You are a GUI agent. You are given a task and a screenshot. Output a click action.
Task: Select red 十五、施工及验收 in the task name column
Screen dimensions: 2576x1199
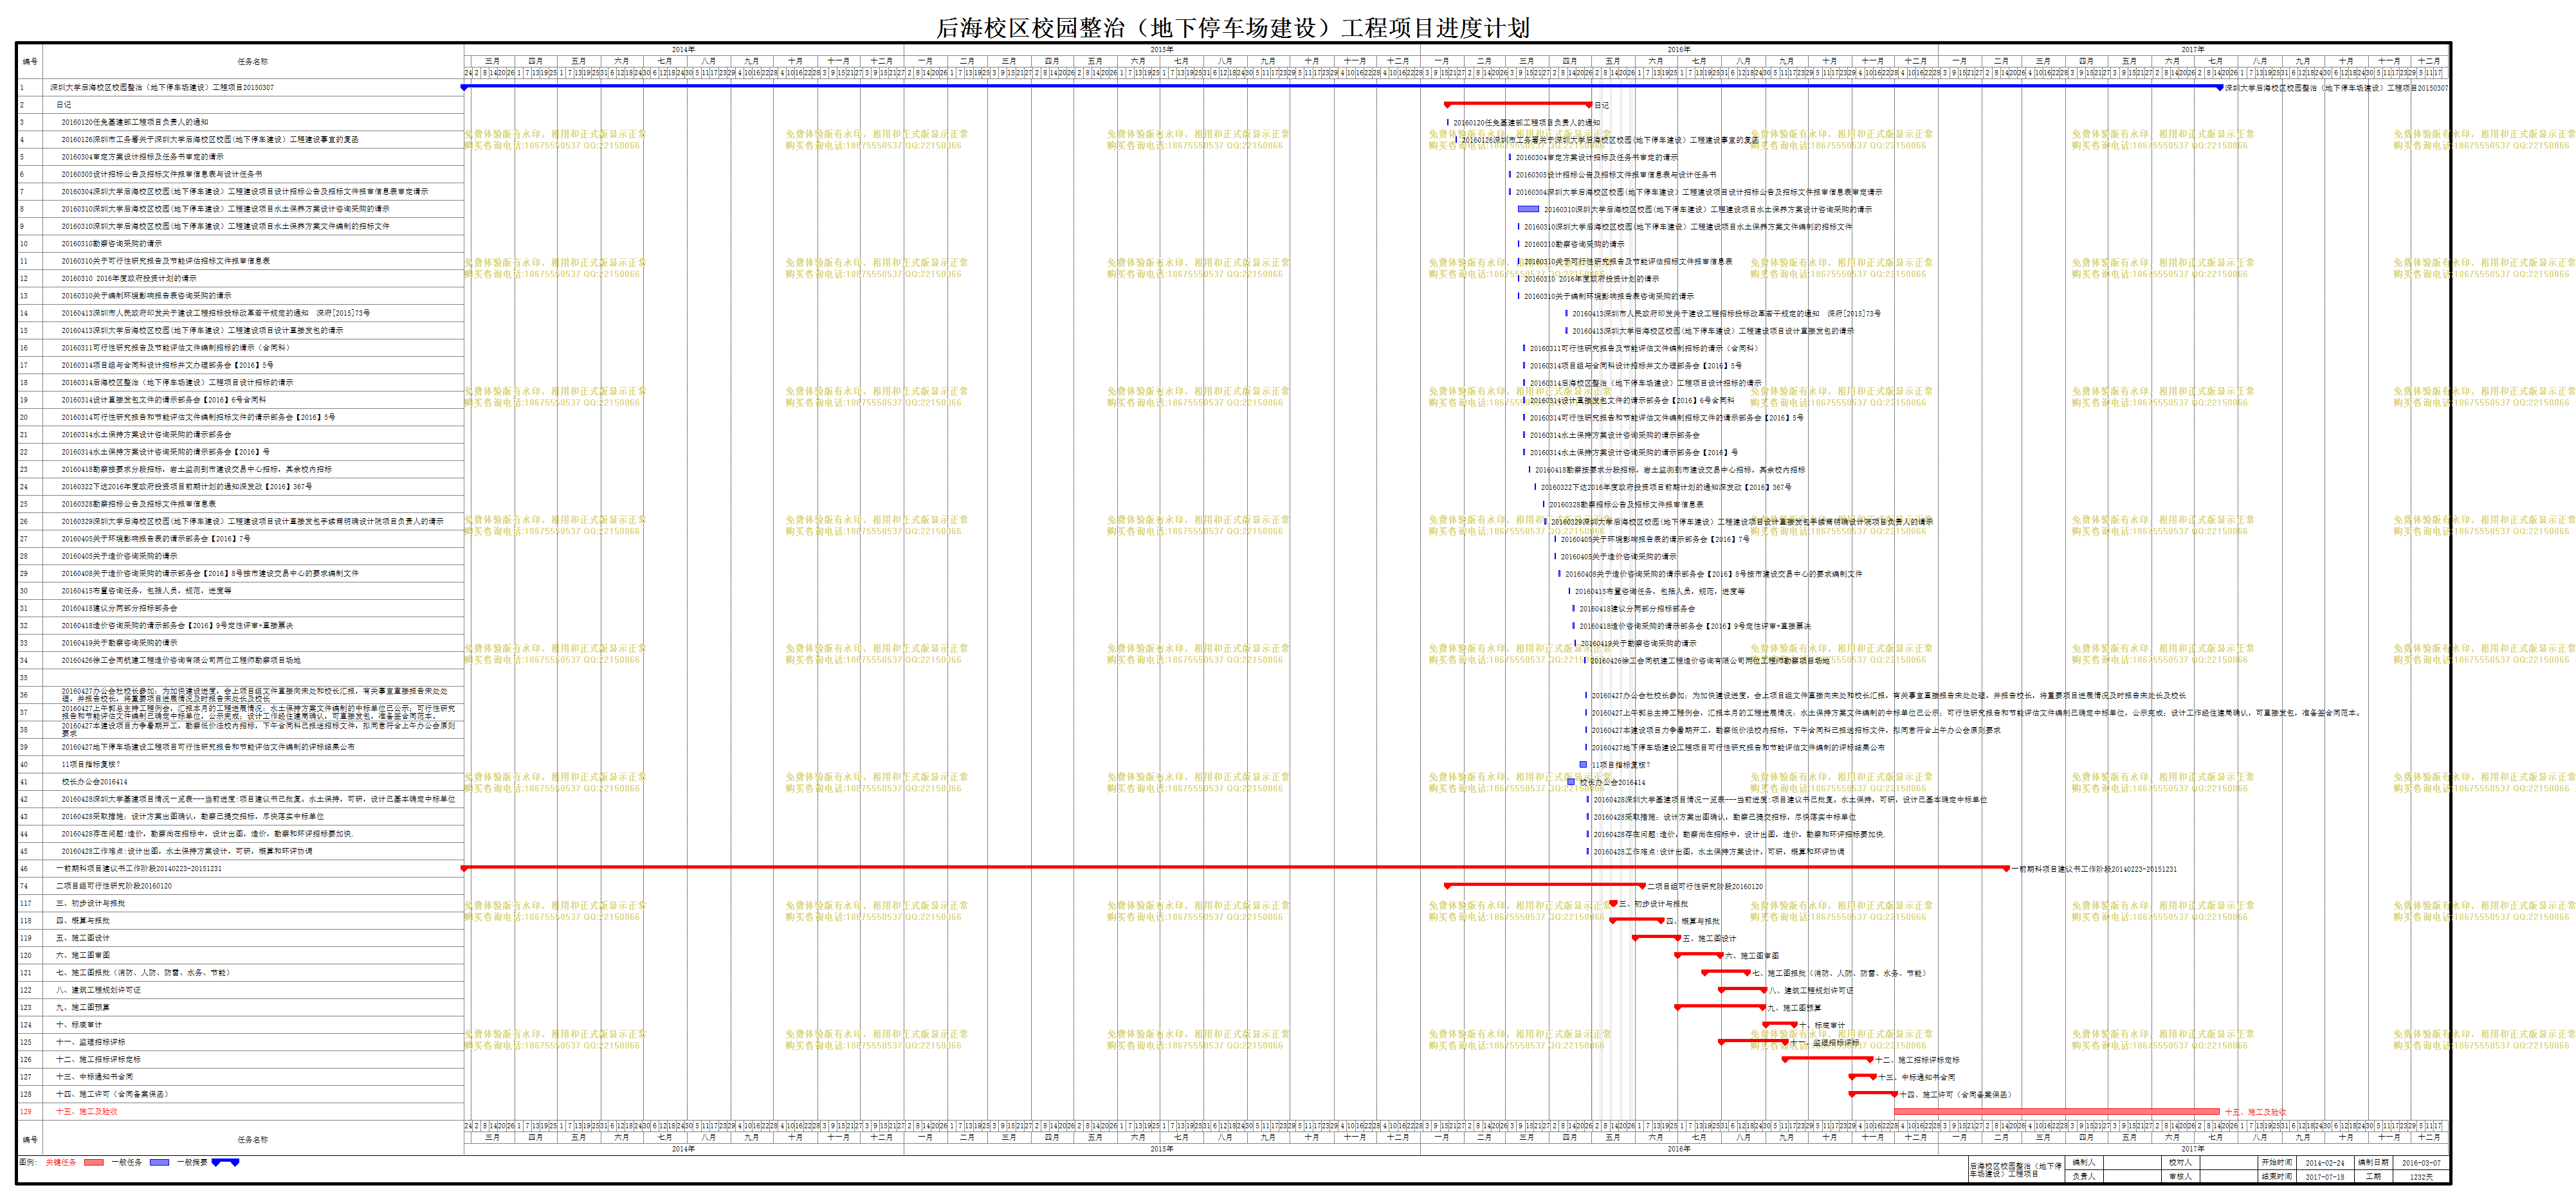point(86,1111)
